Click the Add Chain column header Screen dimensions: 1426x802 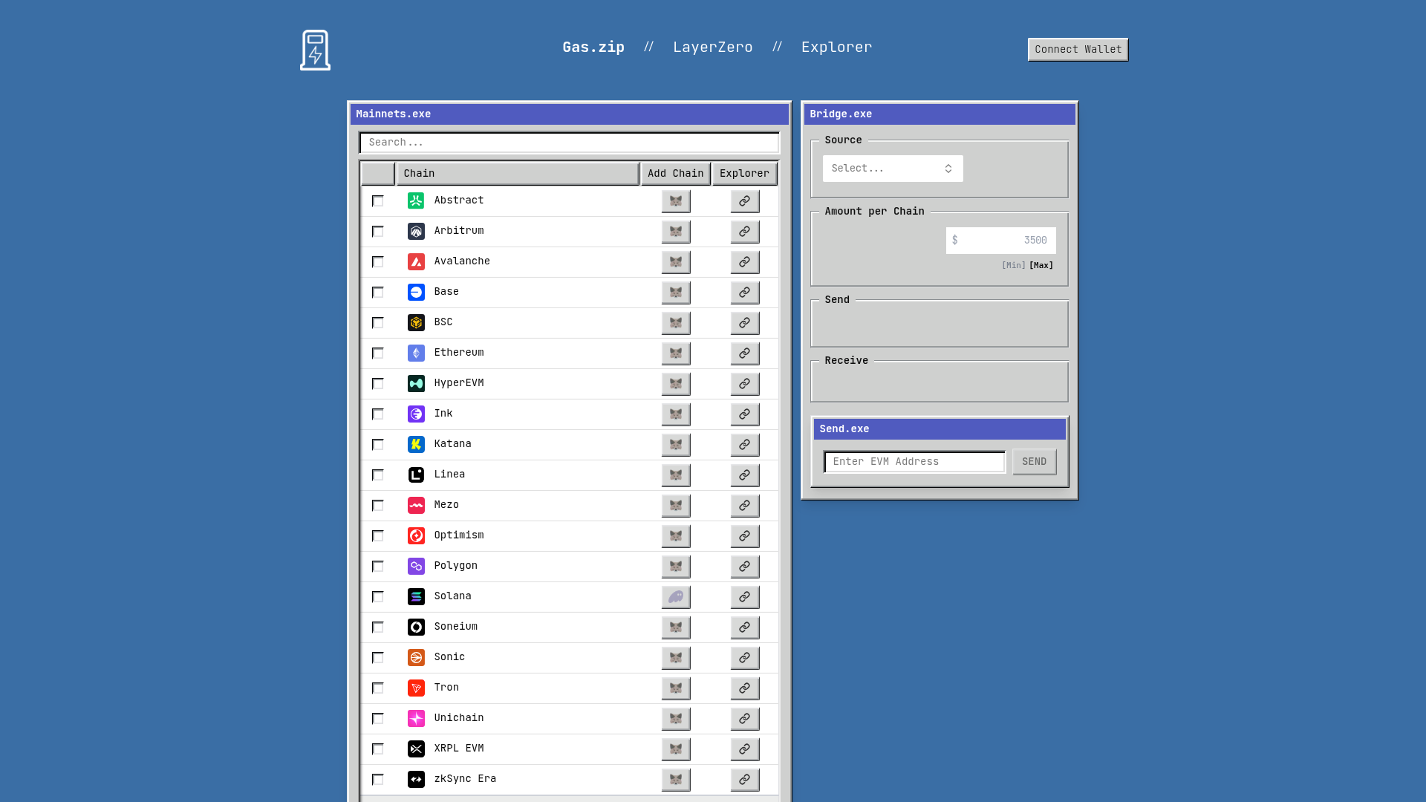point(676,174)
